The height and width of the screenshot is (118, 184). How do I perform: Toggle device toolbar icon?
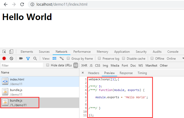click(x=11, y=51)
